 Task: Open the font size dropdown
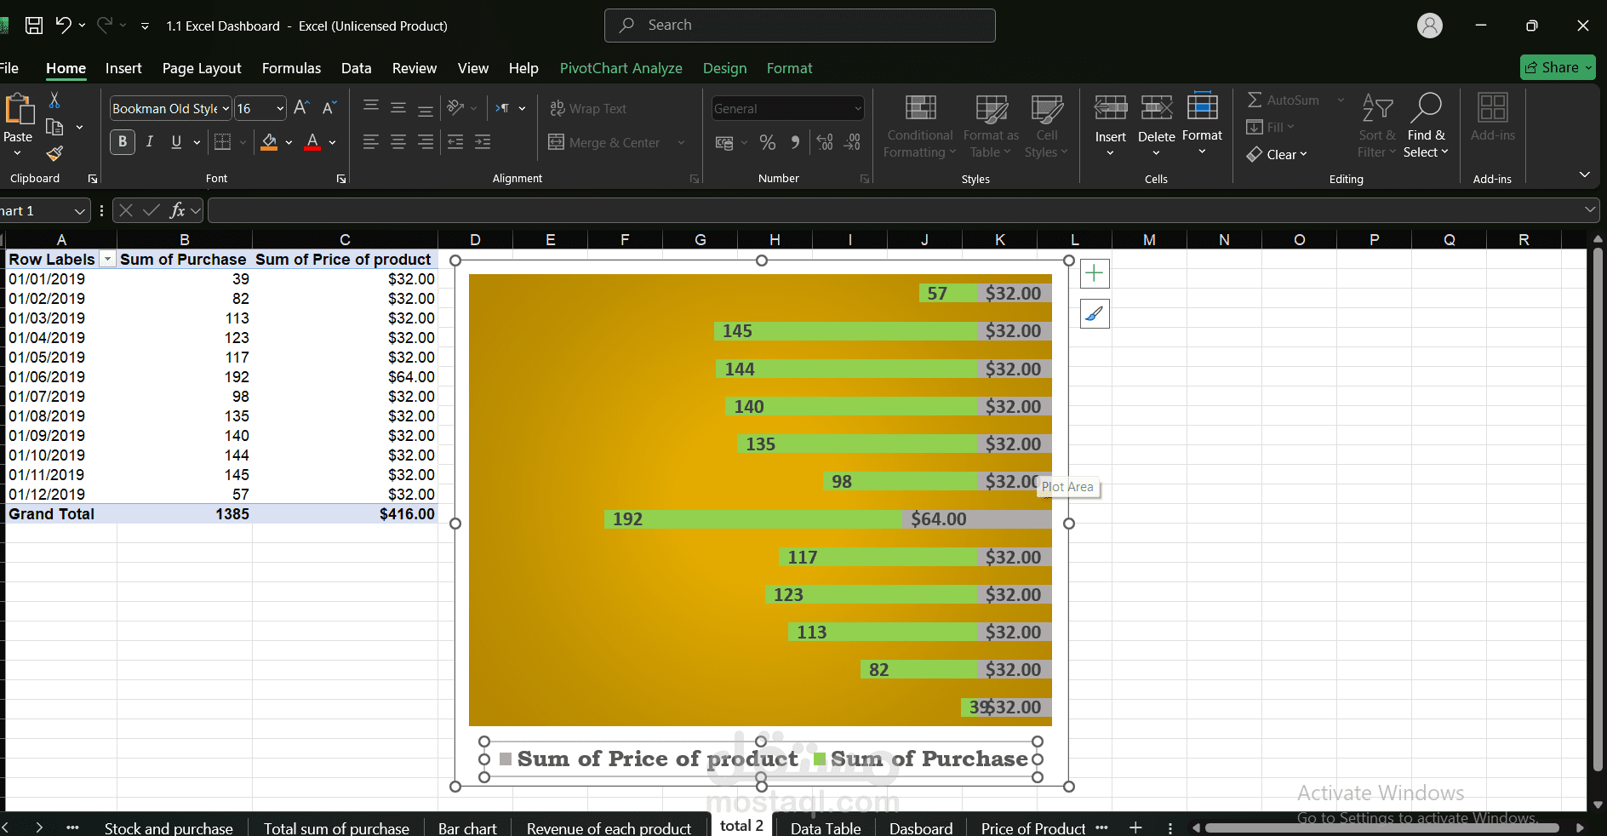pos(280,109)
